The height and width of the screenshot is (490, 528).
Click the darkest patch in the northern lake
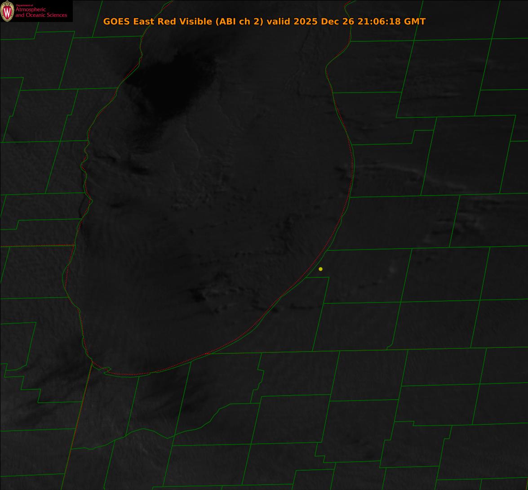click(x=180, y=81)
